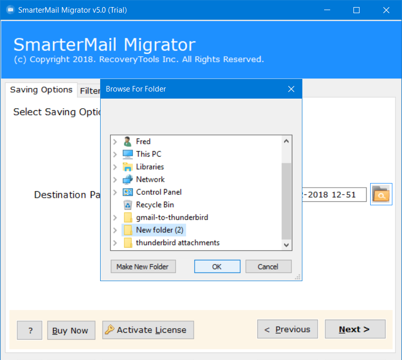
Task: Click the folder list scrollbar thumb
Action: [286, 201]
